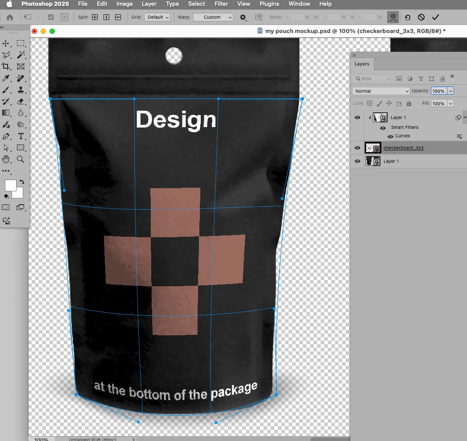Change screen mode in the toolbar
Image resolution: width=467 pixels, height=441 pixels.
tap(20, 207)
